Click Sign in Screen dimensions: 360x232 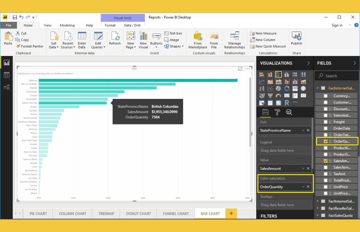point(337,25)
